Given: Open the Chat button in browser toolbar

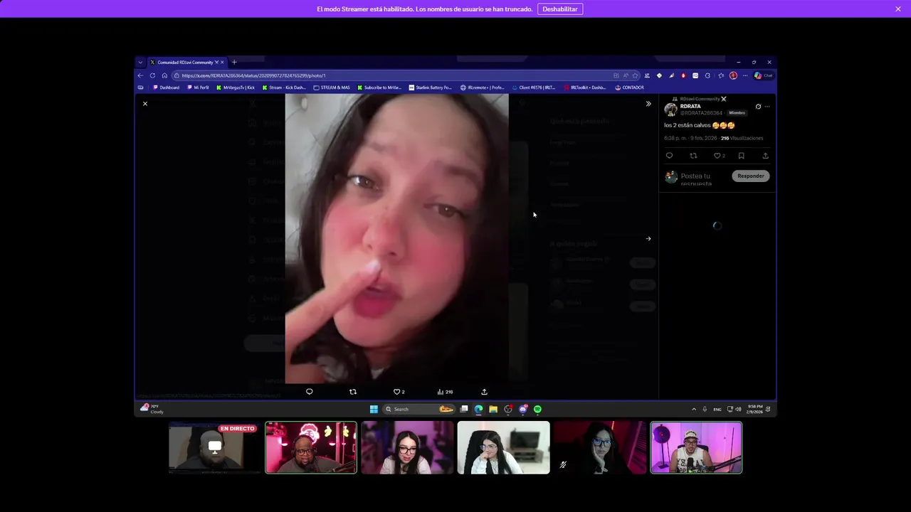Looking at the screenshot, I should [x=764, y=75].
